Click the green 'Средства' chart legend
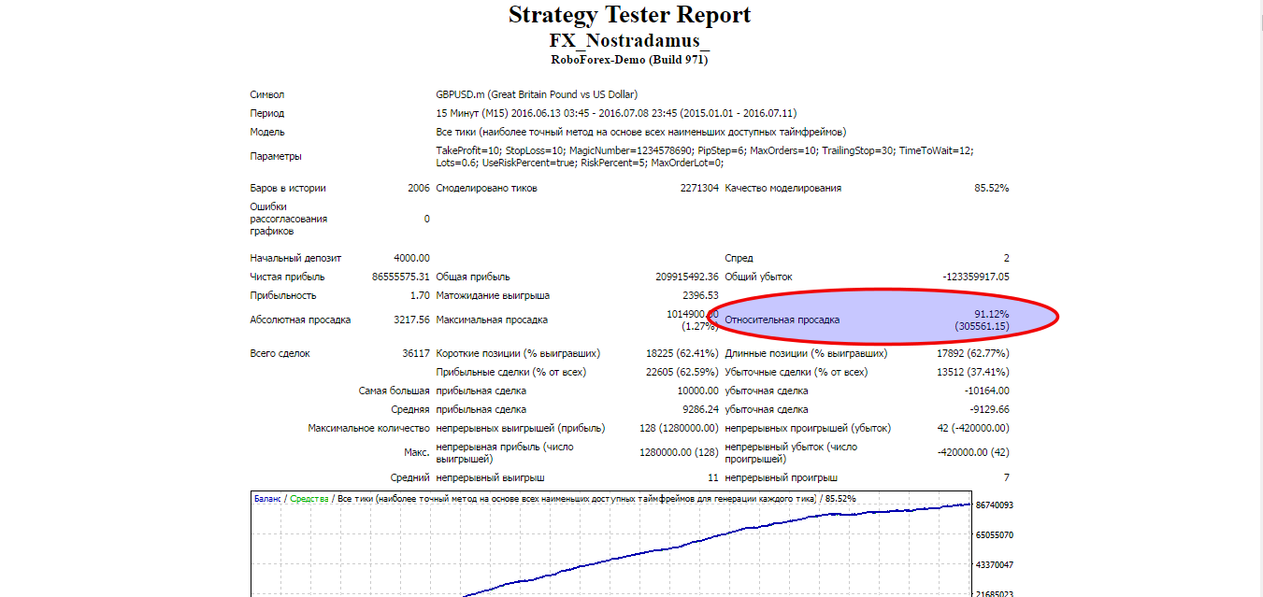 tap(309, 499)
